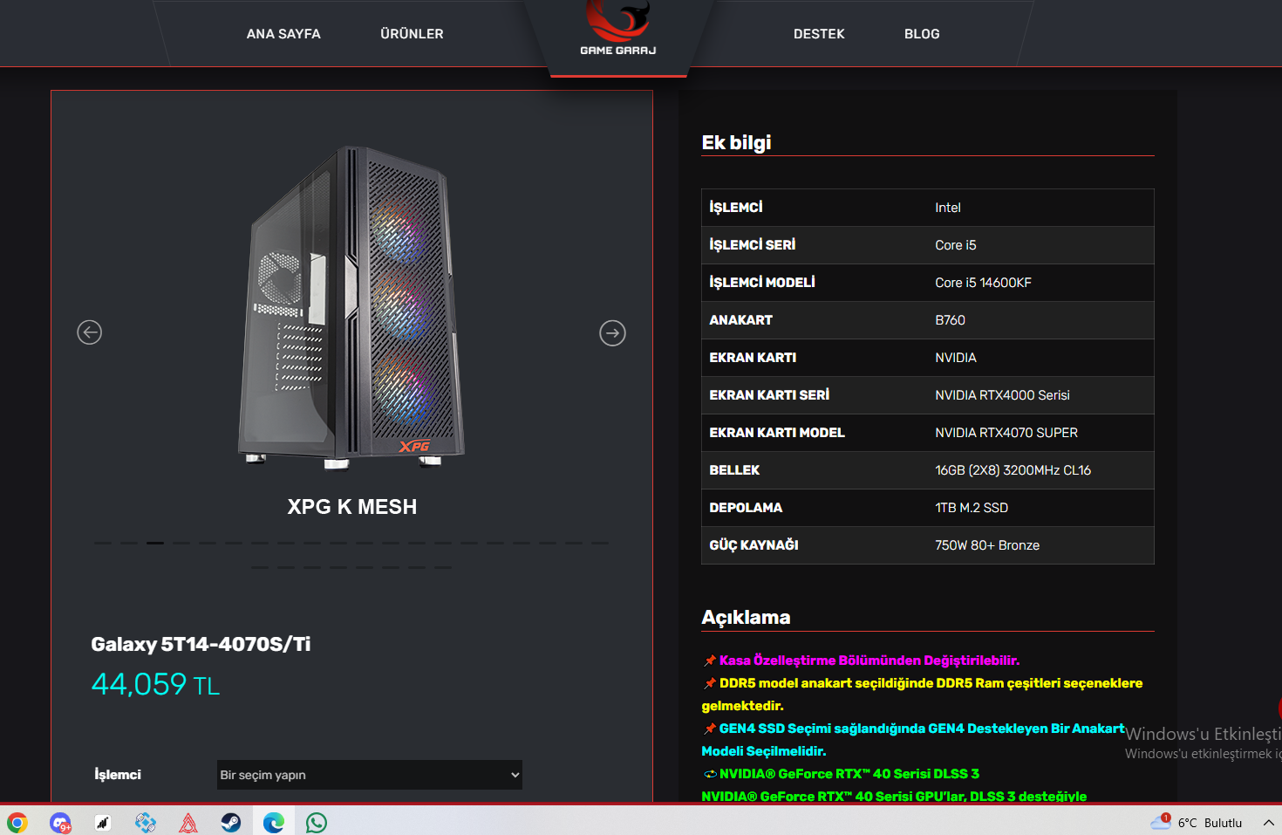Click the 'İŞLEMCİ SERİ' row label
1282x835 pixels.
coord(753,244)
